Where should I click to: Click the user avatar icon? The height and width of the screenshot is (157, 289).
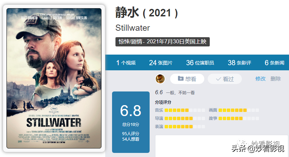(160, 79)
